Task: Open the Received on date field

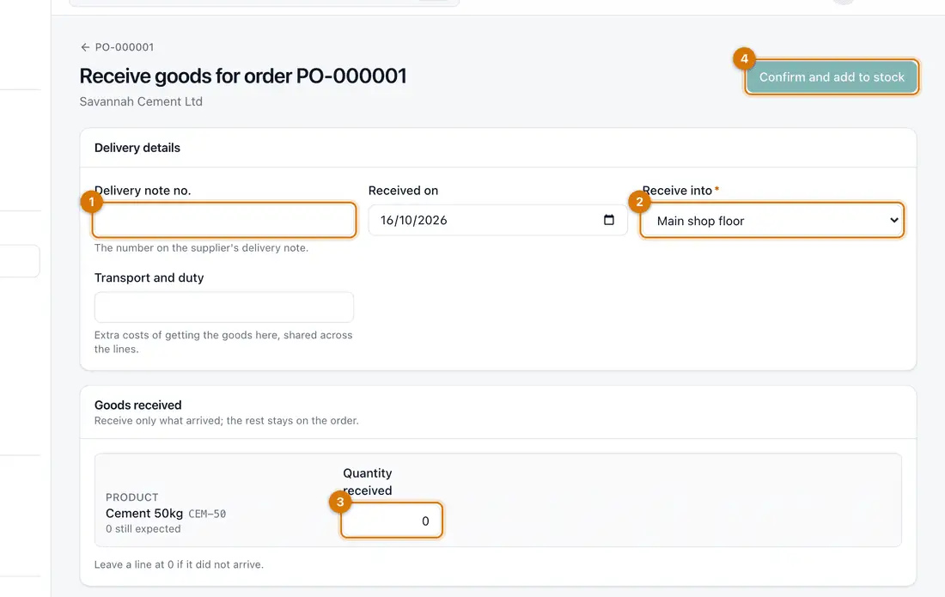Action: (497, 220)
